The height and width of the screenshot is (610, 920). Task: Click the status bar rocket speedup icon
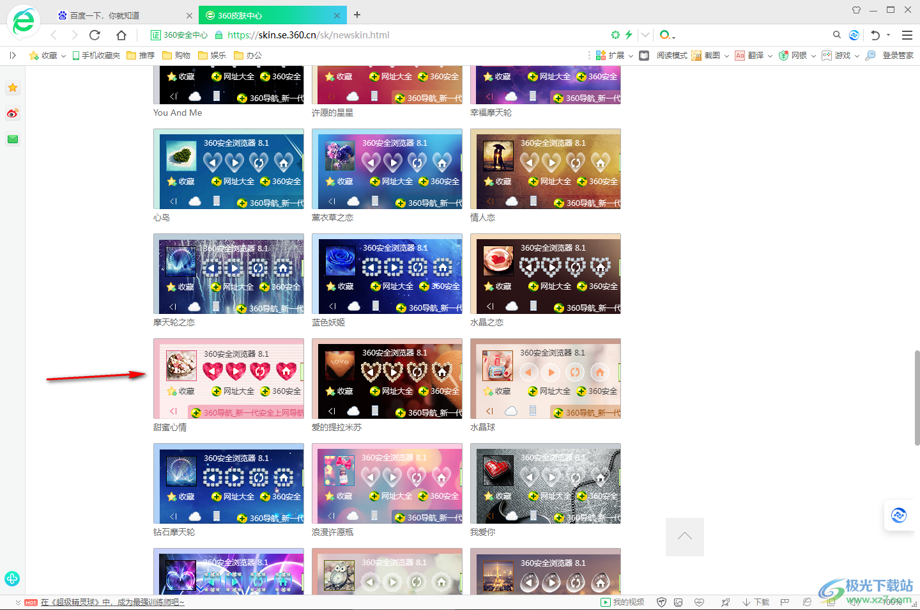tap(725, 602)
